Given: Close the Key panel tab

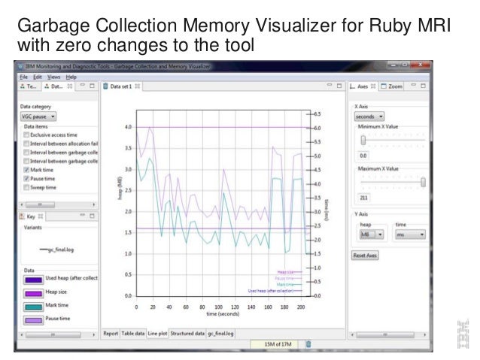Looking at the screenshot, I should pyautogui.click(x=41, y=216).
